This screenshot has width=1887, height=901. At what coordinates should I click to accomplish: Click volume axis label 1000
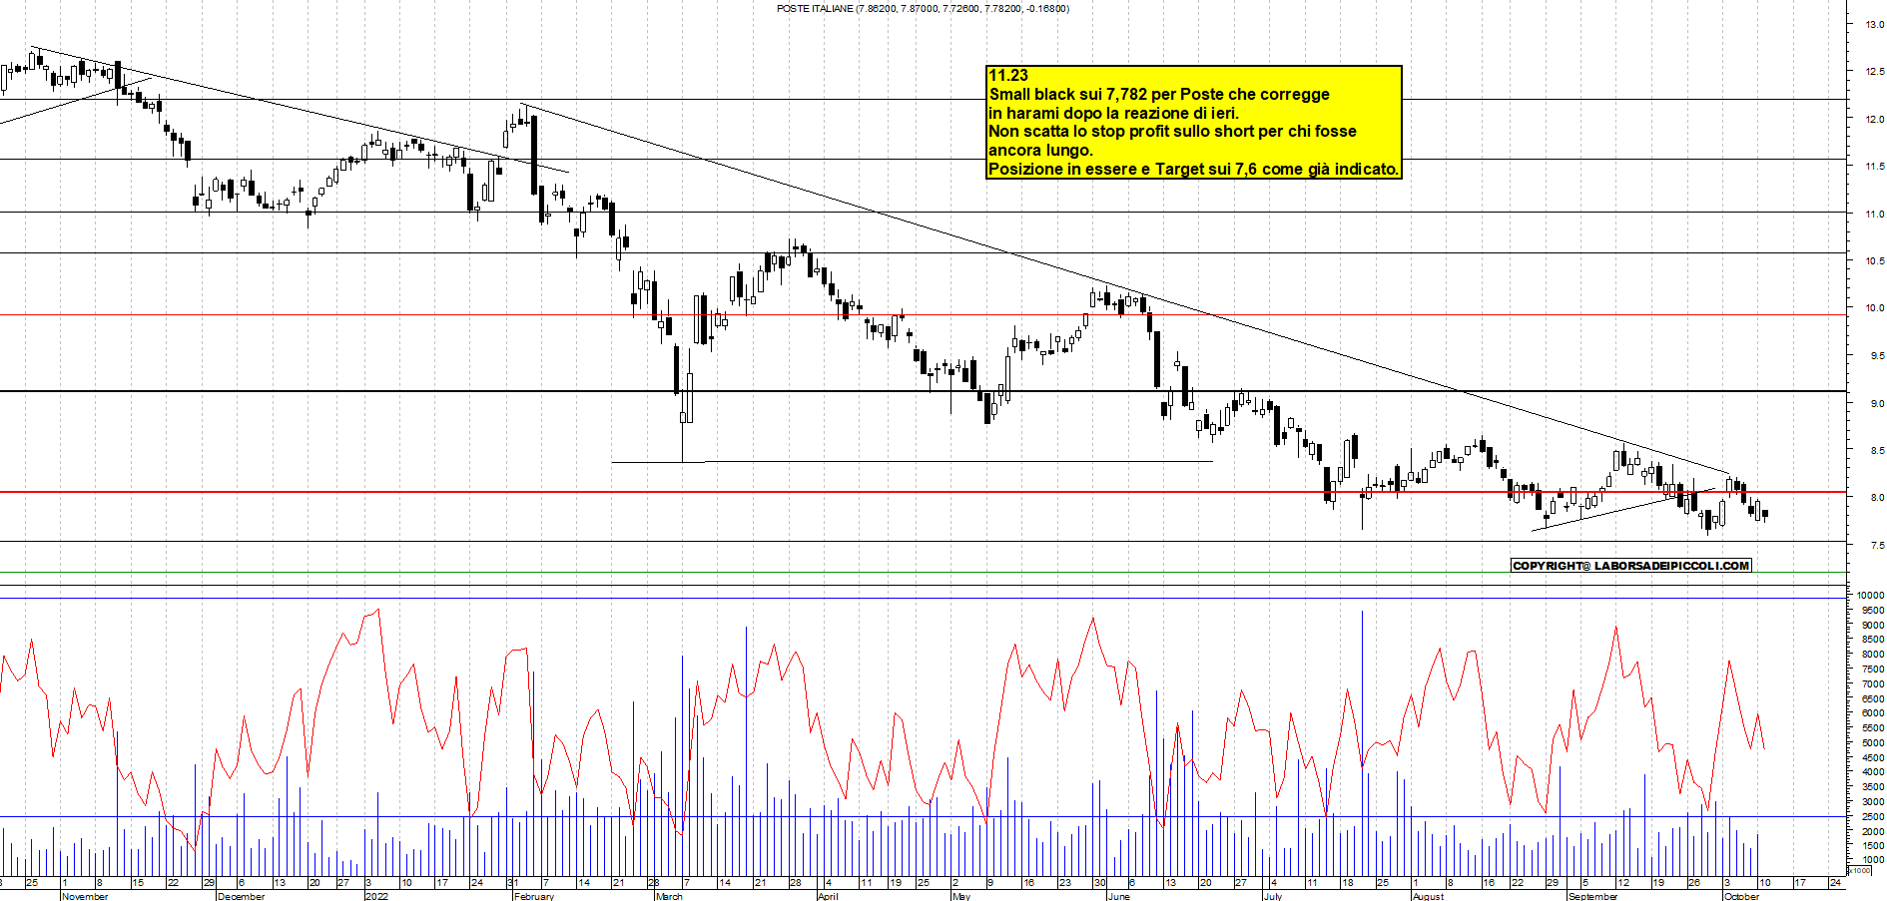[1873, 859]
